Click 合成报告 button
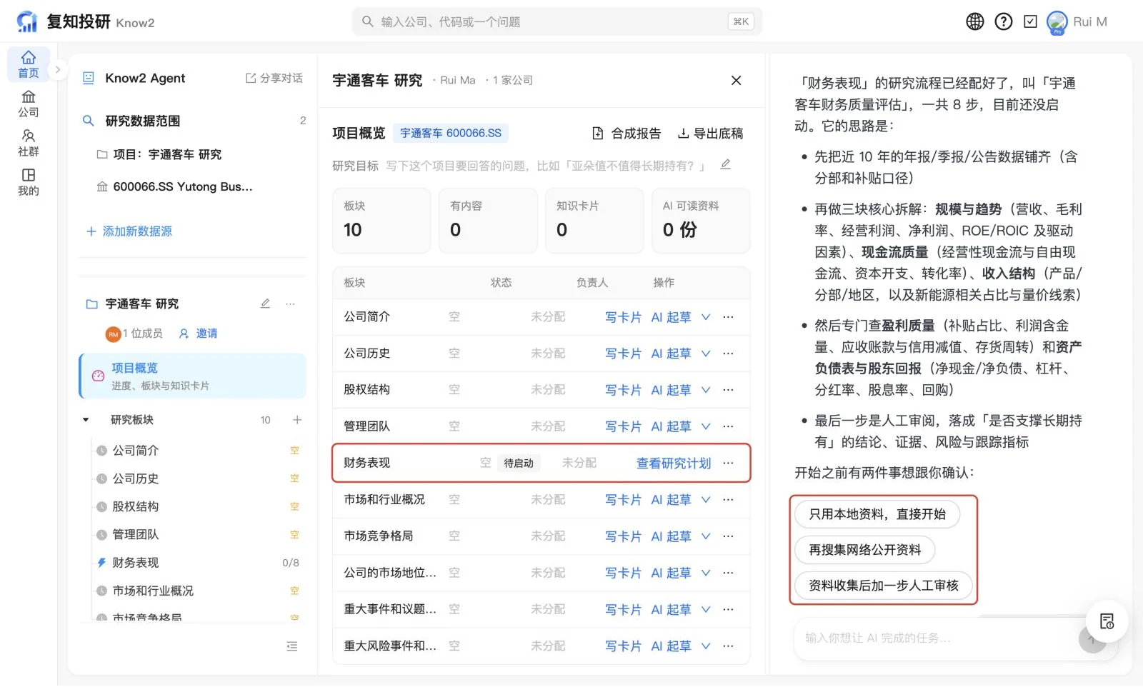The width and height of the screenshot is (1143, 687). tap(627, 134)
